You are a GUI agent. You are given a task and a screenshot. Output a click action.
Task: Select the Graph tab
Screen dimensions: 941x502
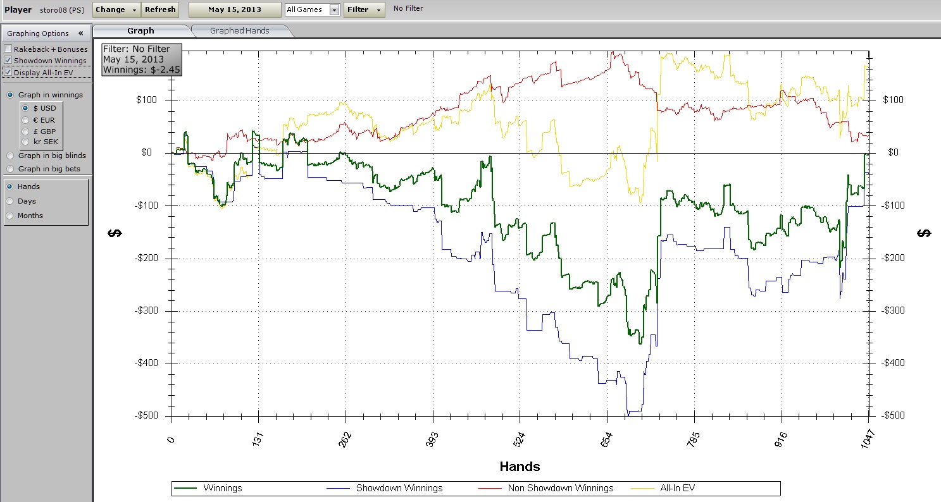tap(140, 31)
